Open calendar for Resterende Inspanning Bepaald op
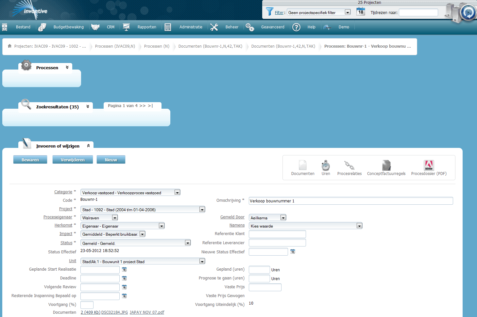Image resolution: width=477 pixels, height=317 pixels. coord(124,296)
